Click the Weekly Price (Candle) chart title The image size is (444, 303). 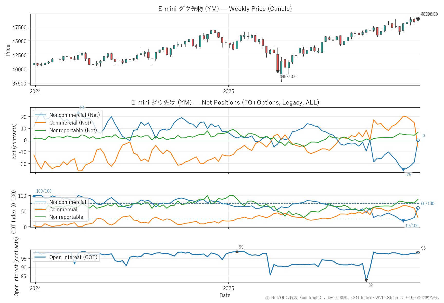click(225, 9)
